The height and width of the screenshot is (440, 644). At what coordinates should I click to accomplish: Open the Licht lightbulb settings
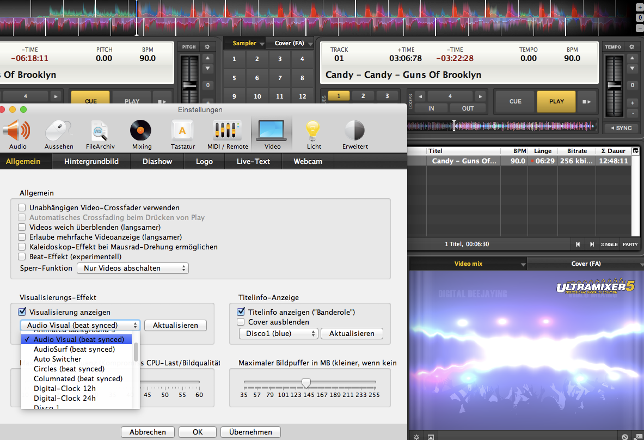(x=314, y=135)
